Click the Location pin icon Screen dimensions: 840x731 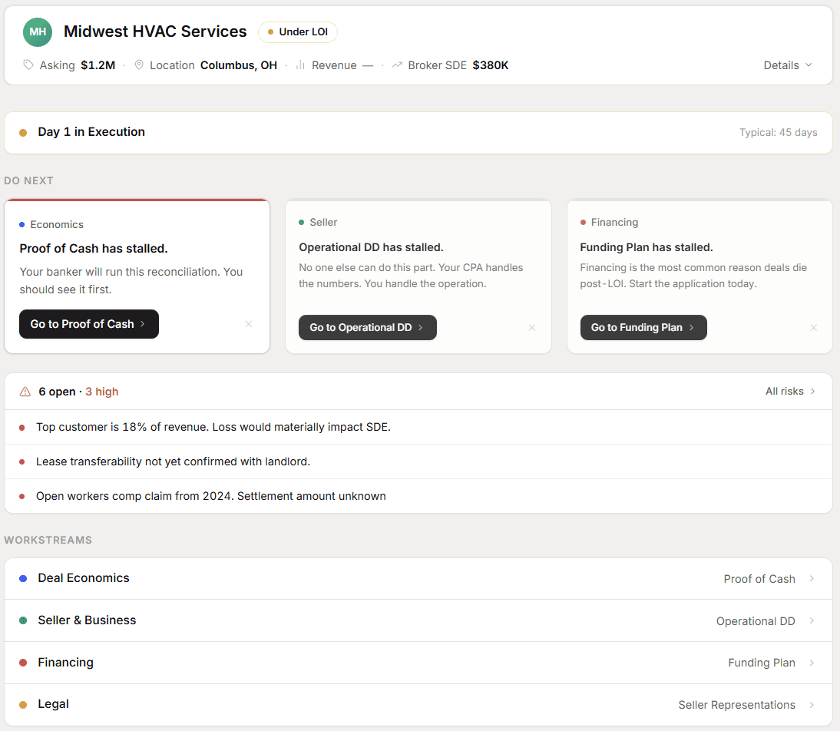[x=139, y=64]
